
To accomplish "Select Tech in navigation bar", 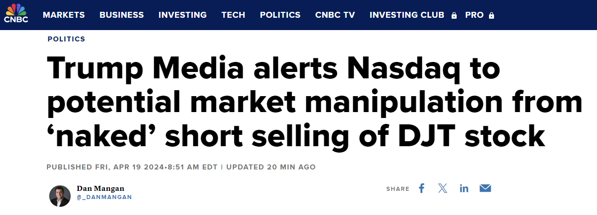I will click(x=233, y=15).
